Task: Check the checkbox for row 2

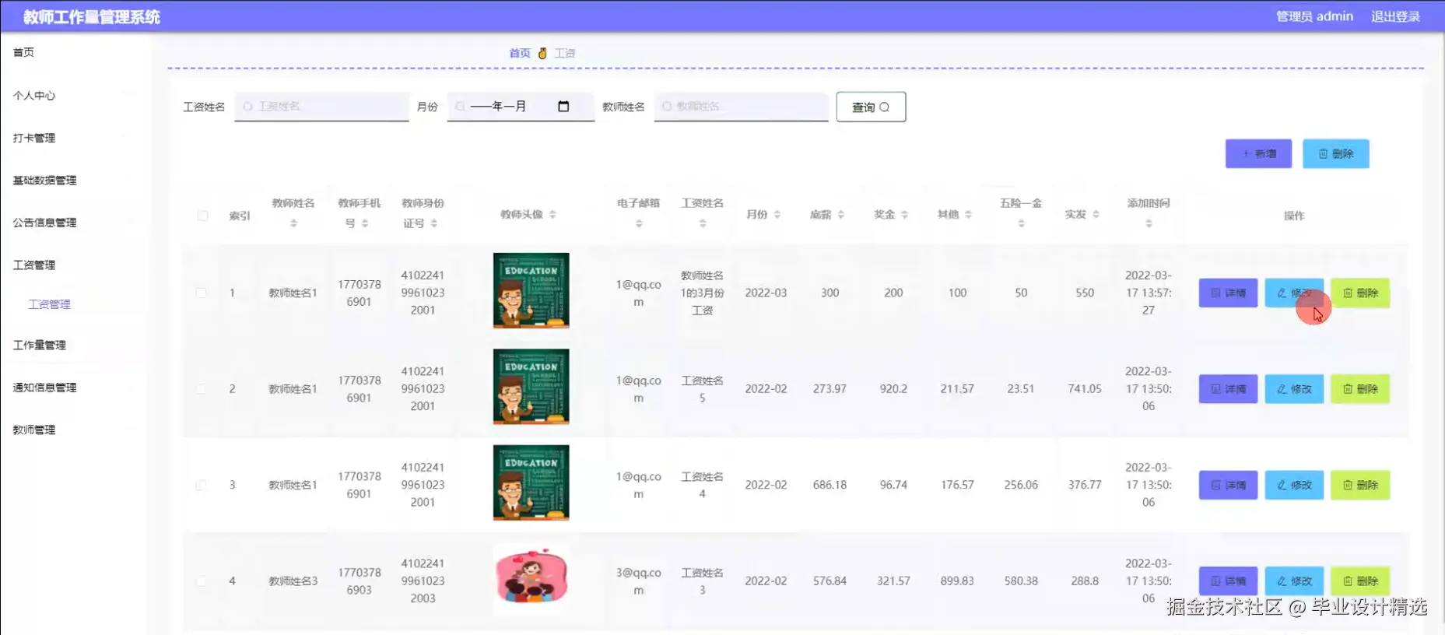Action: [202, 388]
